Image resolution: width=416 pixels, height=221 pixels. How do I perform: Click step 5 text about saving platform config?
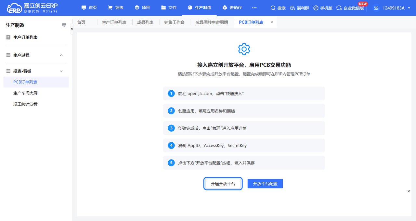(216, 163)
